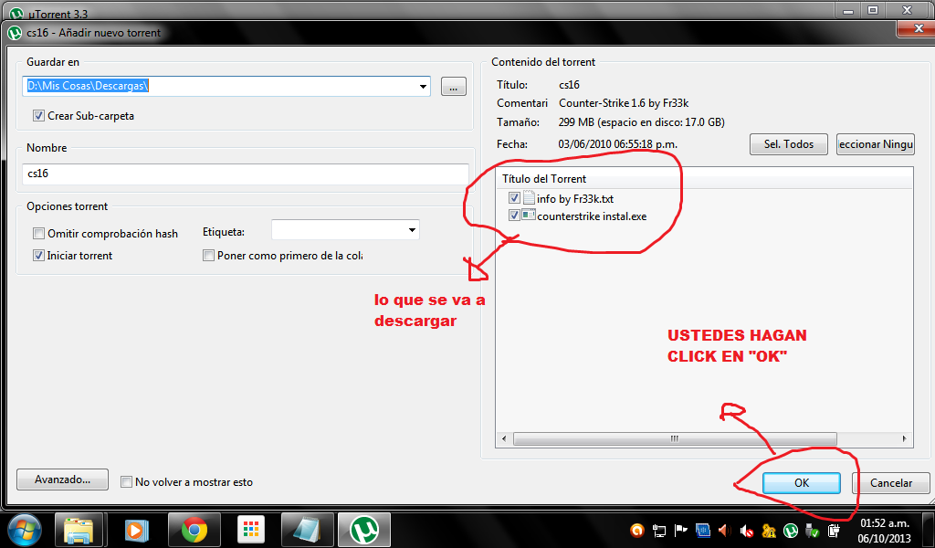Image resolution: width=935 pixels, height=548 pixels.
Task: Launch Google Chrome from the taskbar
Action: pyautogui.click(x=194, y=530)
